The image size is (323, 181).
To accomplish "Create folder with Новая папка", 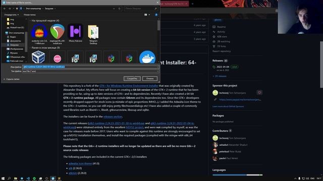I will (x=29, y=15).
